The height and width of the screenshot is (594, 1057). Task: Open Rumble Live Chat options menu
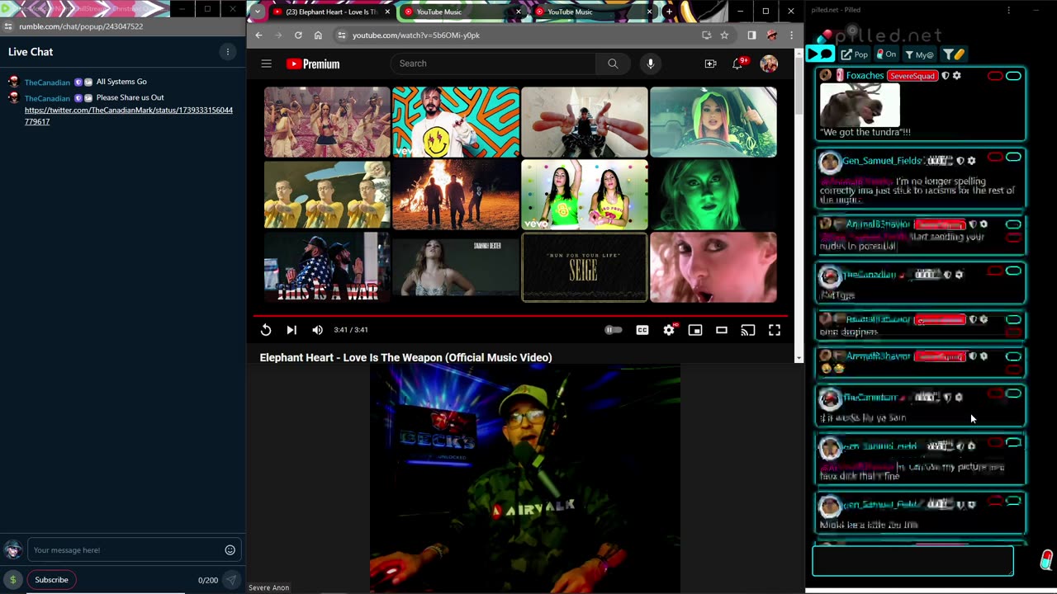[228, 52]
